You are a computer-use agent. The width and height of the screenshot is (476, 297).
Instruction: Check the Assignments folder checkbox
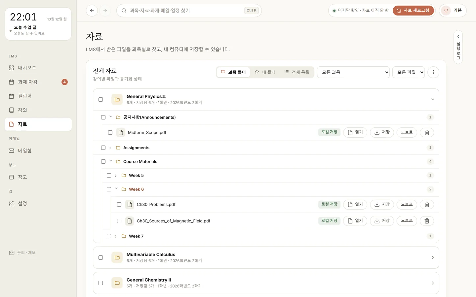103,148
